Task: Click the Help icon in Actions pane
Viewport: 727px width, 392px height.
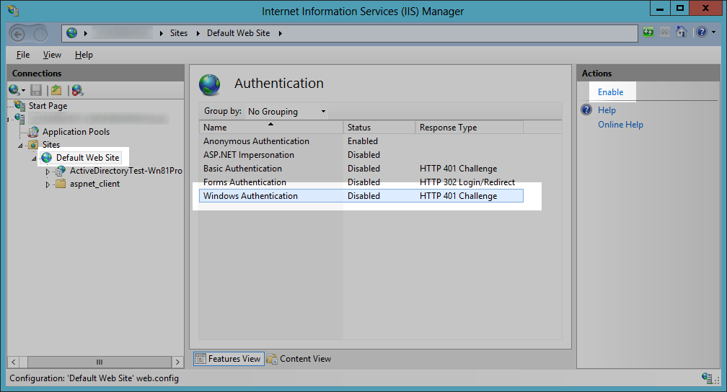Action: point(586,110)
